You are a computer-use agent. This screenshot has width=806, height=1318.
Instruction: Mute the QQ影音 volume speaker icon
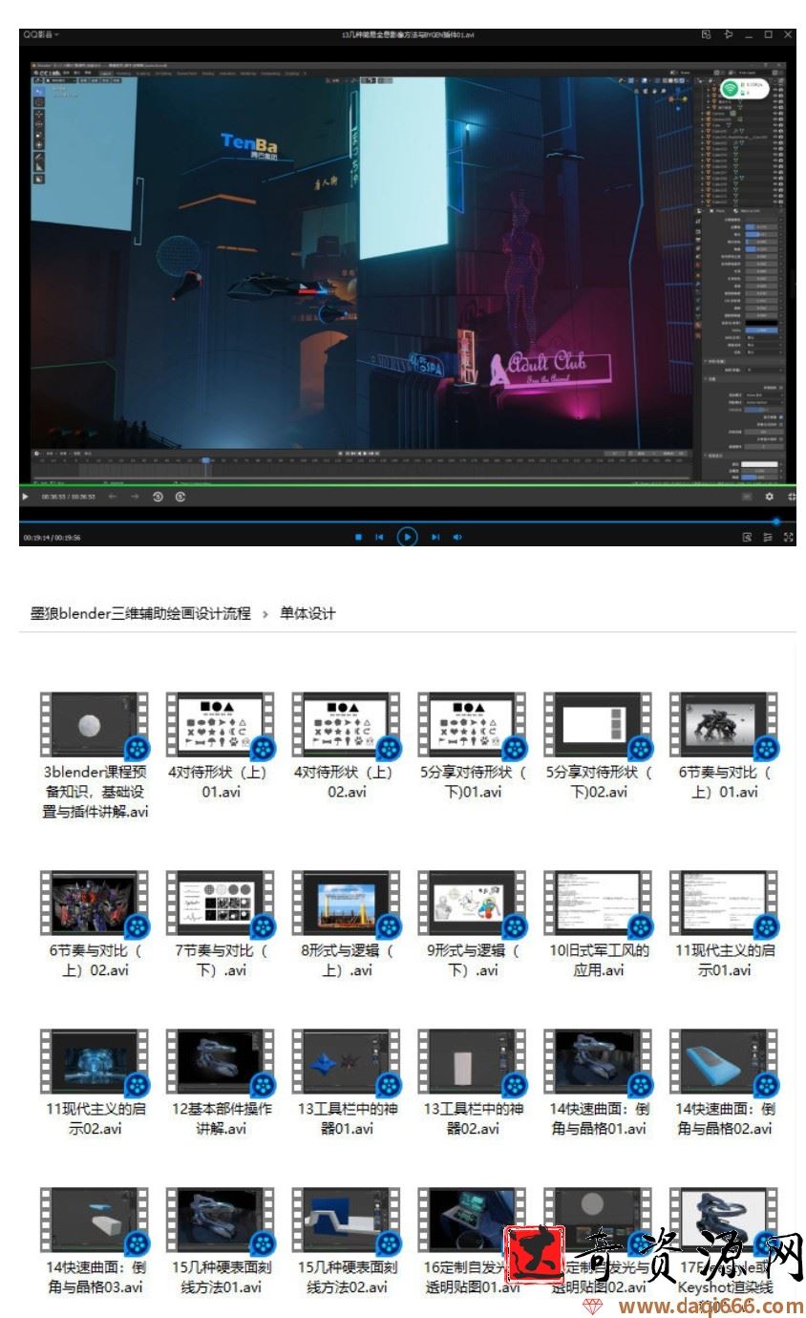457,537
